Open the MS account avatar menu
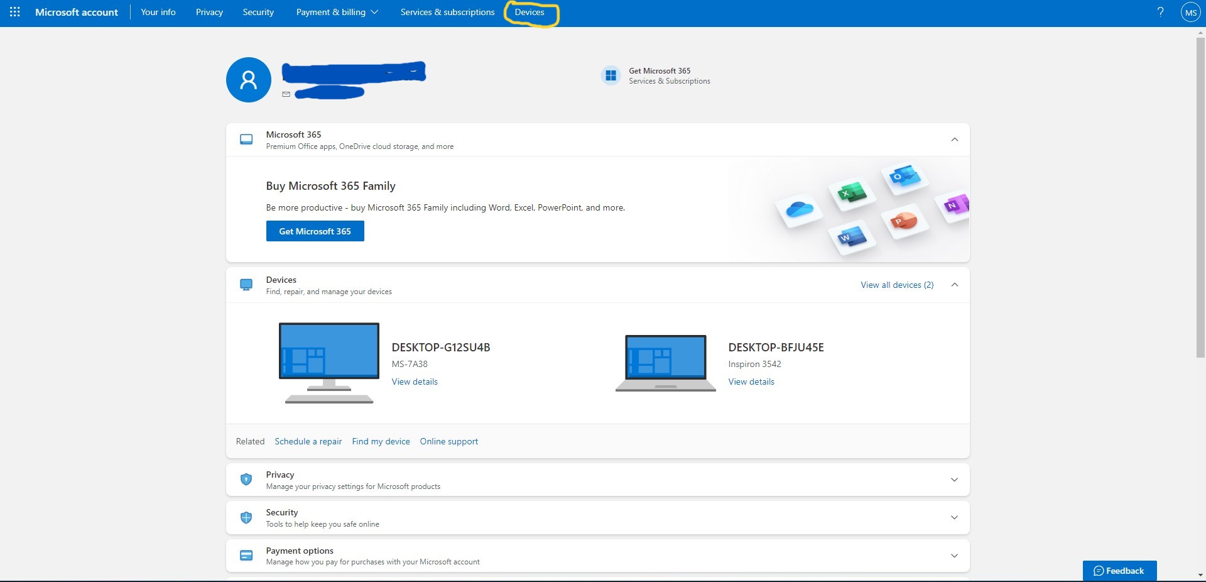Screen dimensions: 1206x582 [x=1190, y=12]
